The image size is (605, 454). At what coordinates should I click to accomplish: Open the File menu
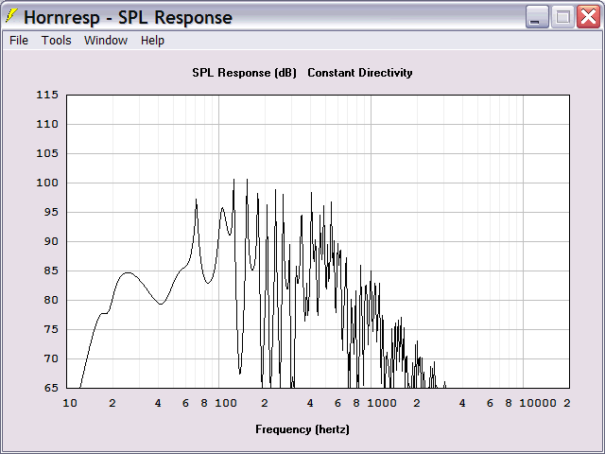(19, 40)
